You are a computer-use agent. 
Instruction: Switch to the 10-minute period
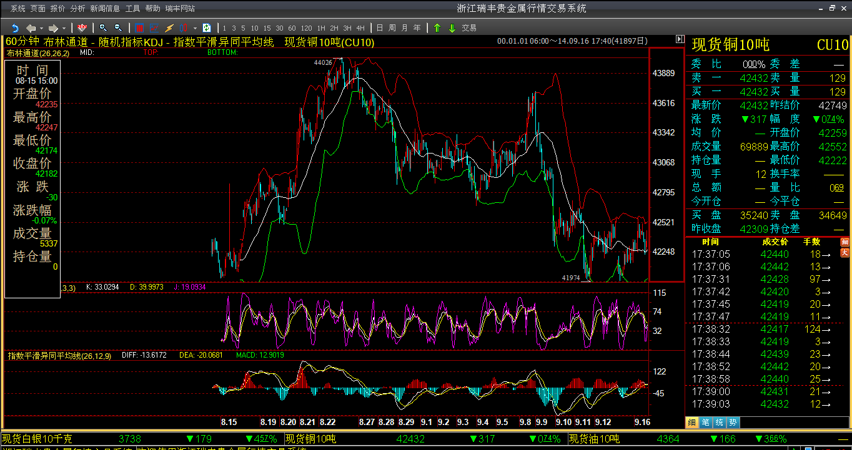coord(254,28)
